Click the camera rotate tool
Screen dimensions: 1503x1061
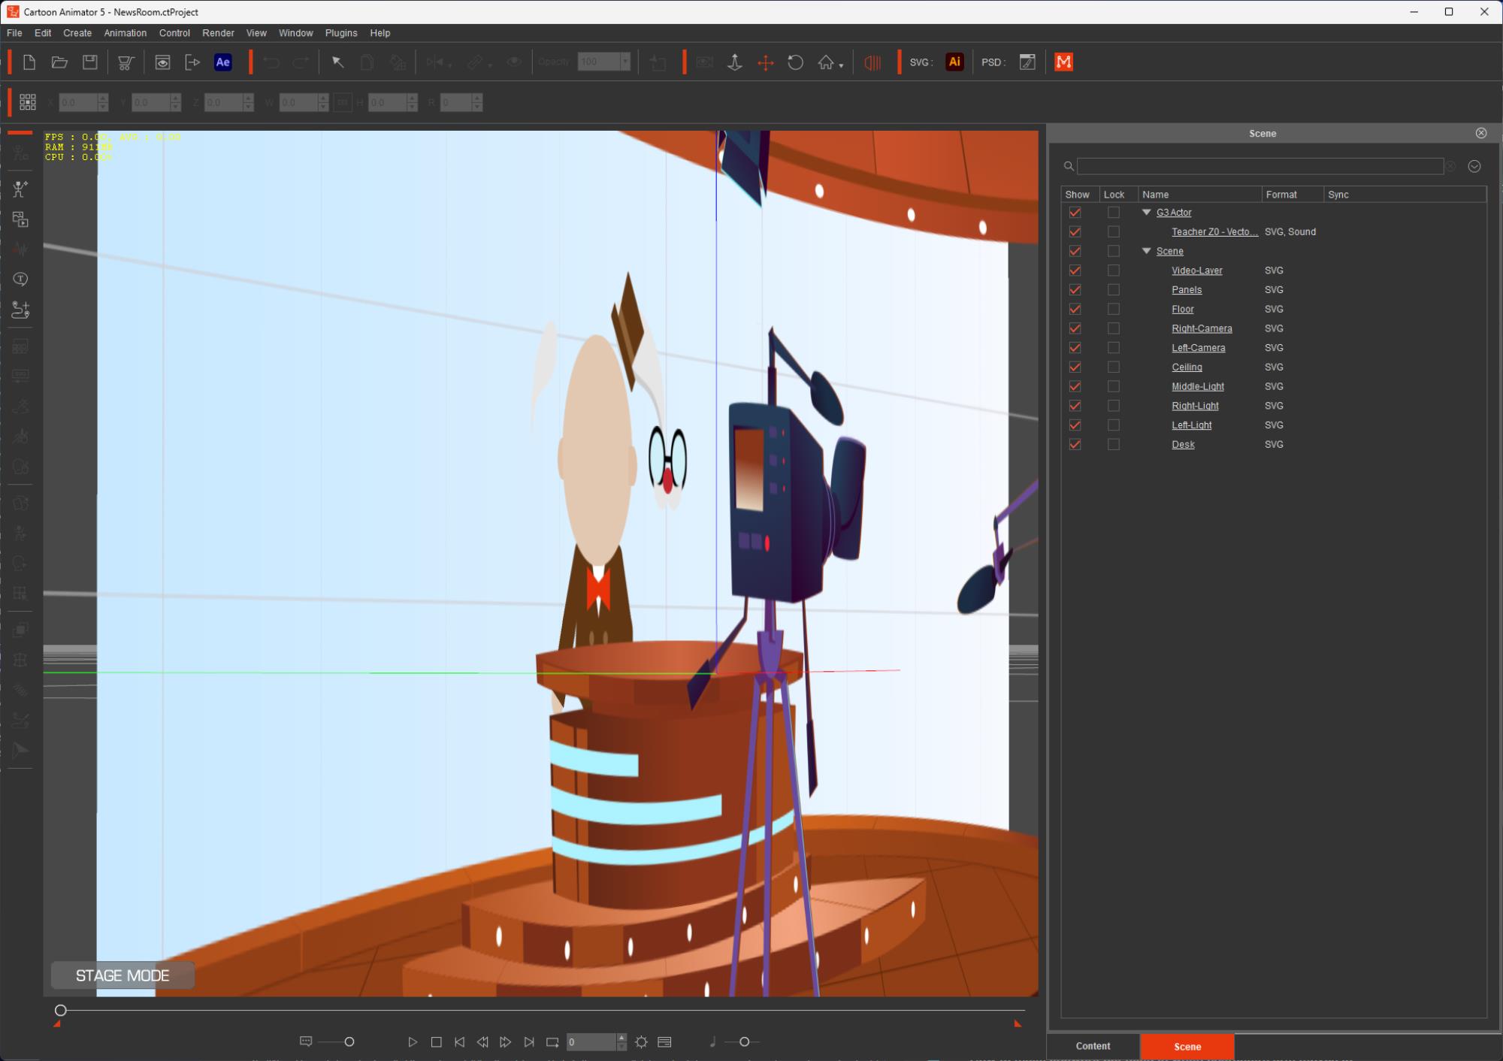click(795, 62)
